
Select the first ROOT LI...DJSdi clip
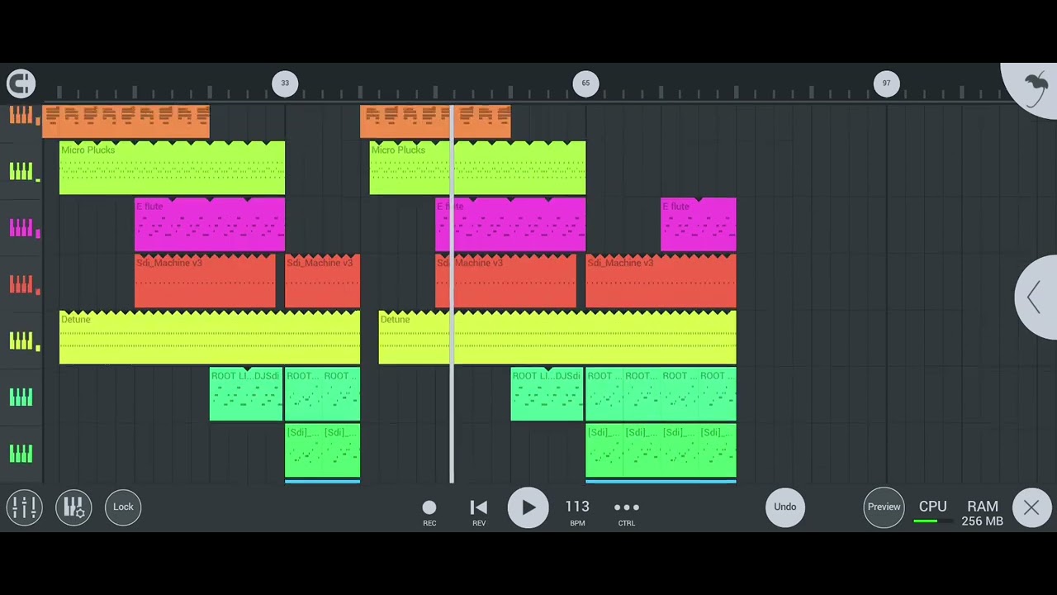(x=246, y=394)
